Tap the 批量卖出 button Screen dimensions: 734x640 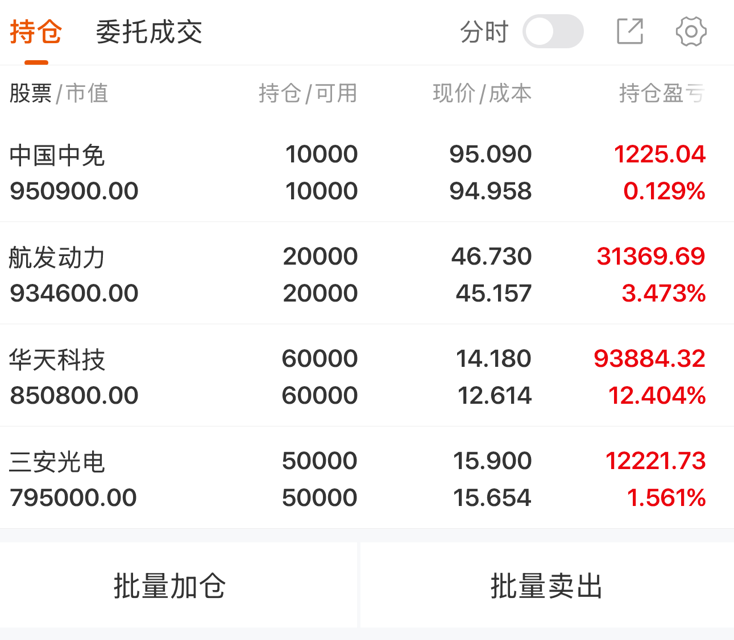coord(547,585)
